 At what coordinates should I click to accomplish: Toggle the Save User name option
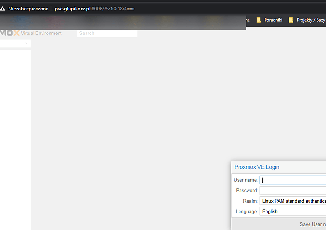pos(312,224)
